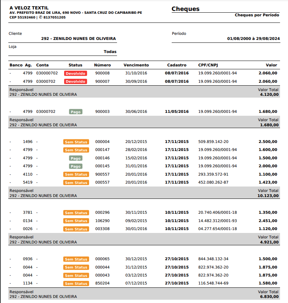This screenshot has height=303, width=288.
Task: Select the Cliente value Zenildo Nunes de Oliveira
Action: point(79,38)
